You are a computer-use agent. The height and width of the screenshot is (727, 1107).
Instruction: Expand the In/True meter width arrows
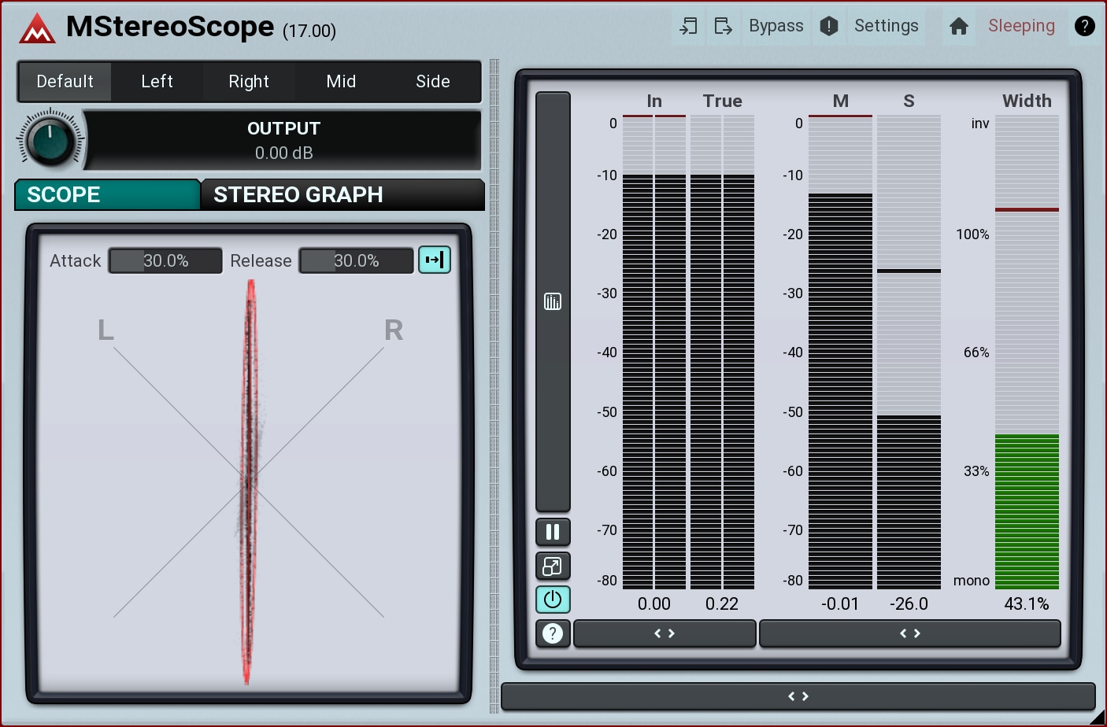(665, 633)
